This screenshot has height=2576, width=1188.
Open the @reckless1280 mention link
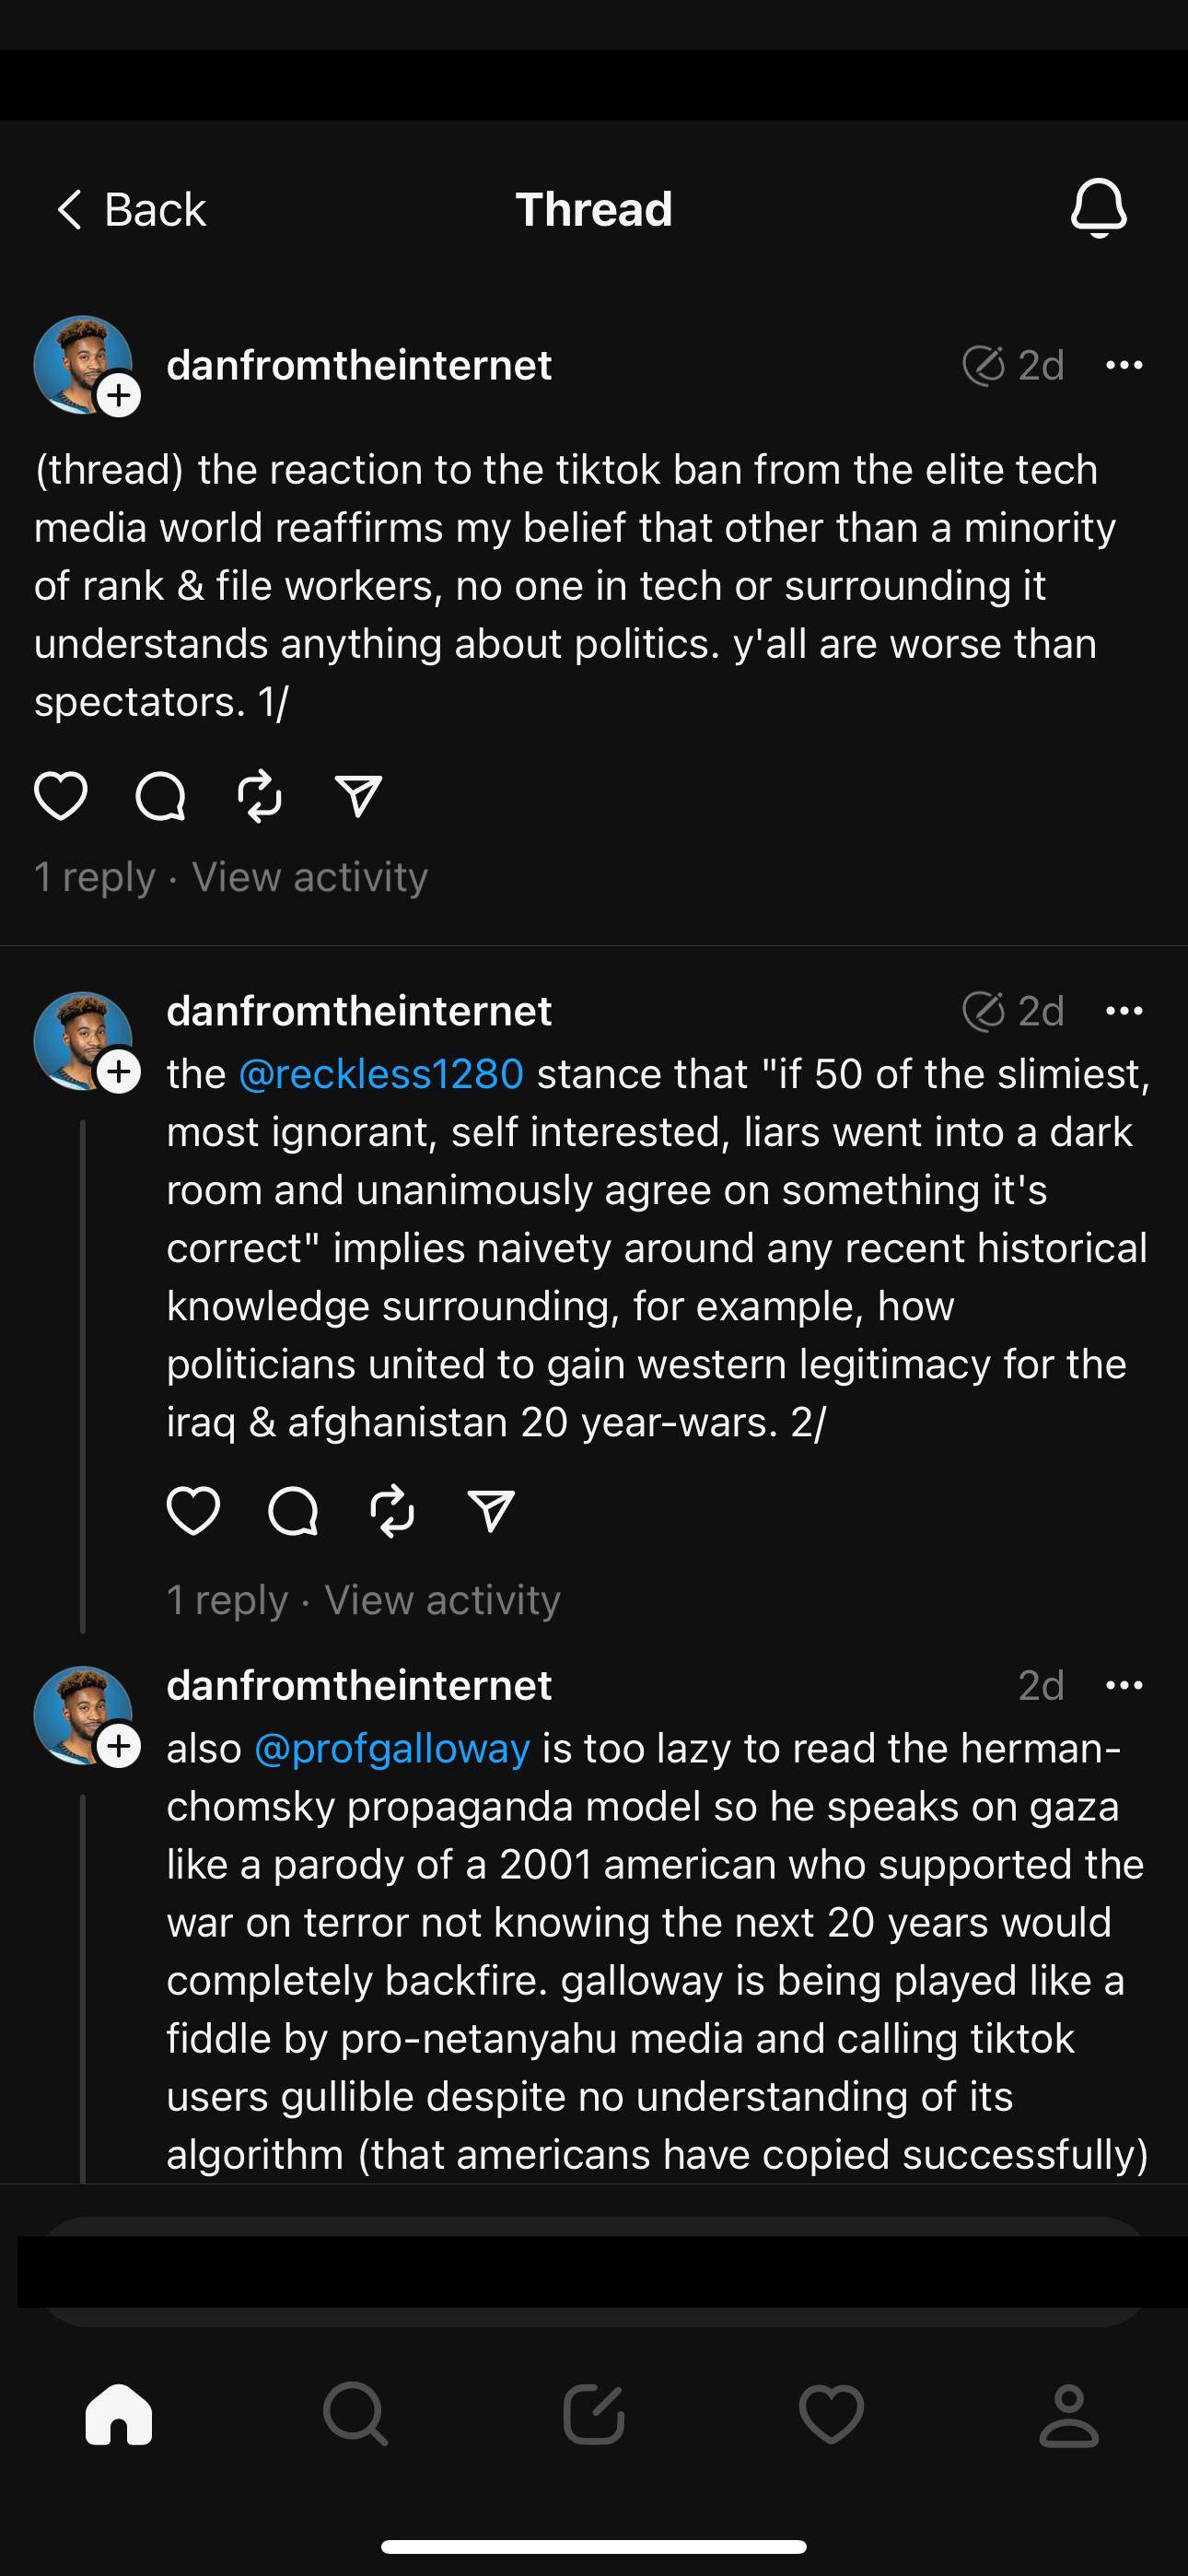pos(381,1073)
